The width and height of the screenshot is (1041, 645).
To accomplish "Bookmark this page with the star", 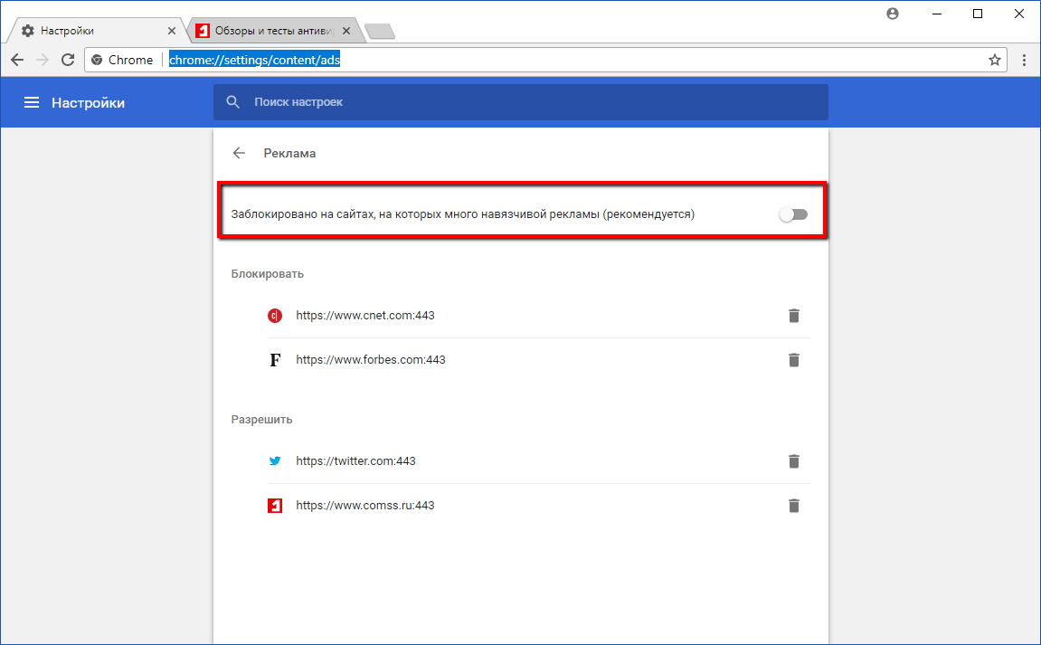I will click(995, 60).
